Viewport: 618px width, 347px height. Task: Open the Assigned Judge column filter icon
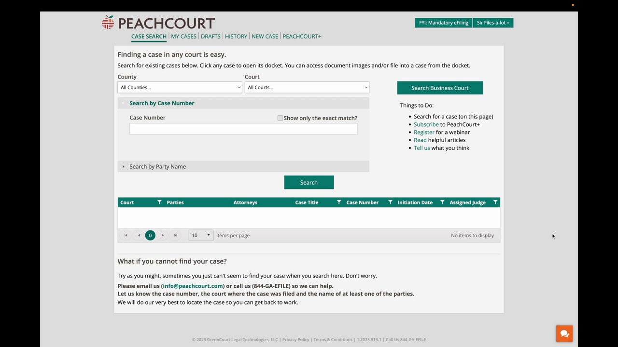click(495, 202)
